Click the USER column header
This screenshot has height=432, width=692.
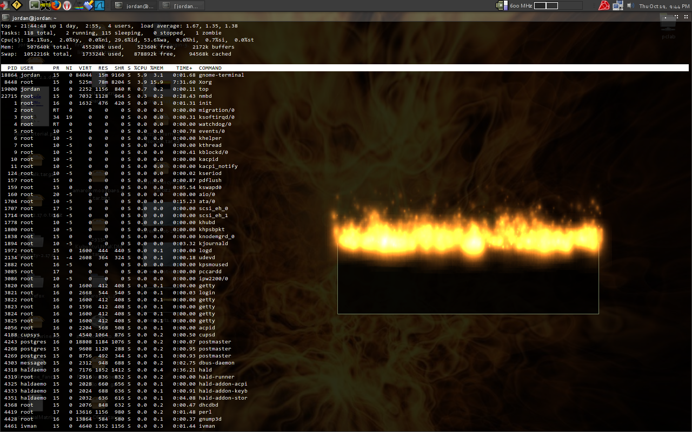tap(27, 68)
